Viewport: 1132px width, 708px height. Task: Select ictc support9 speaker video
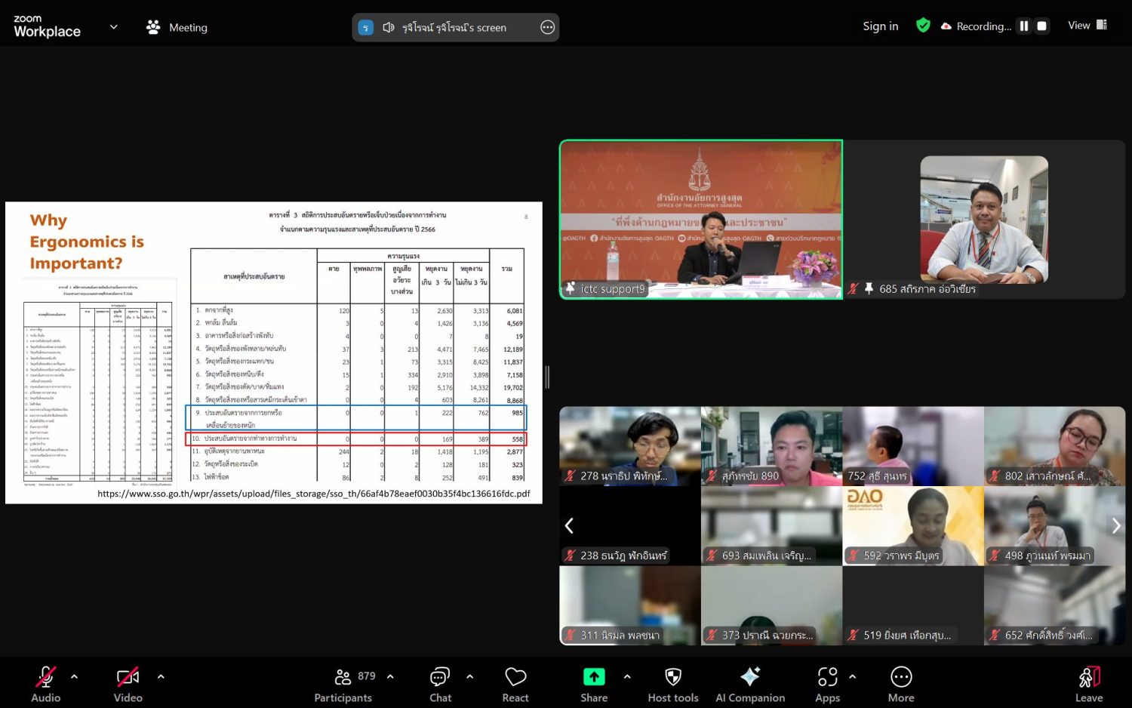coord(701,220)
